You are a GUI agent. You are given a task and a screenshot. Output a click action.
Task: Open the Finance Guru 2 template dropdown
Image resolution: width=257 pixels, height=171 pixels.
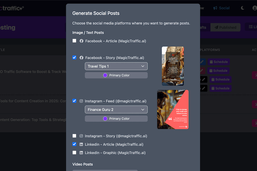click(x=116, y=109)
